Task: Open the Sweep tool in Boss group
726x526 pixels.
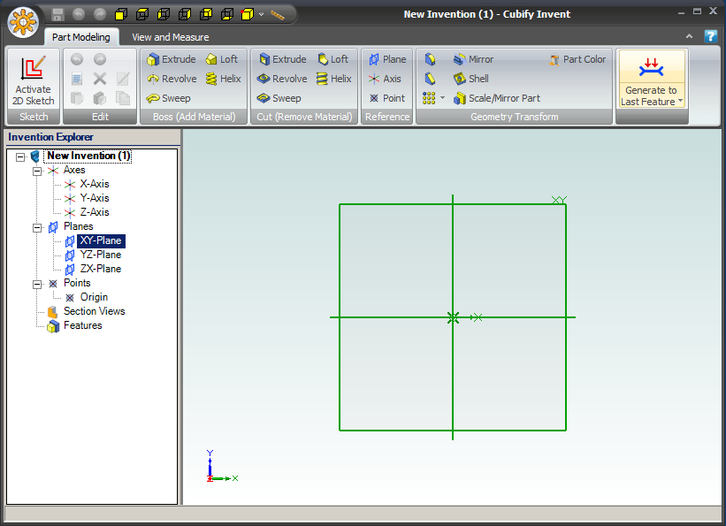Action: [x=170, y=98]
